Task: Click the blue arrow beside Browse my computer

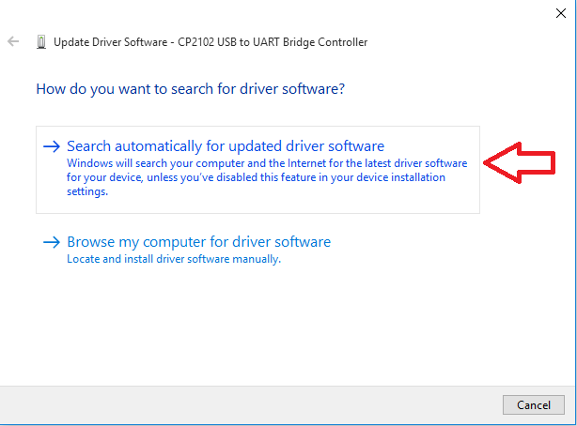Action: coord(52,242)
